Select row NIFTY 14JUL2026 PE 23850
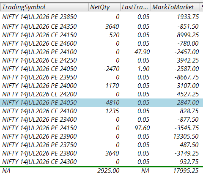The height and width of the screenshot is (183, 203). click(101, 17)
